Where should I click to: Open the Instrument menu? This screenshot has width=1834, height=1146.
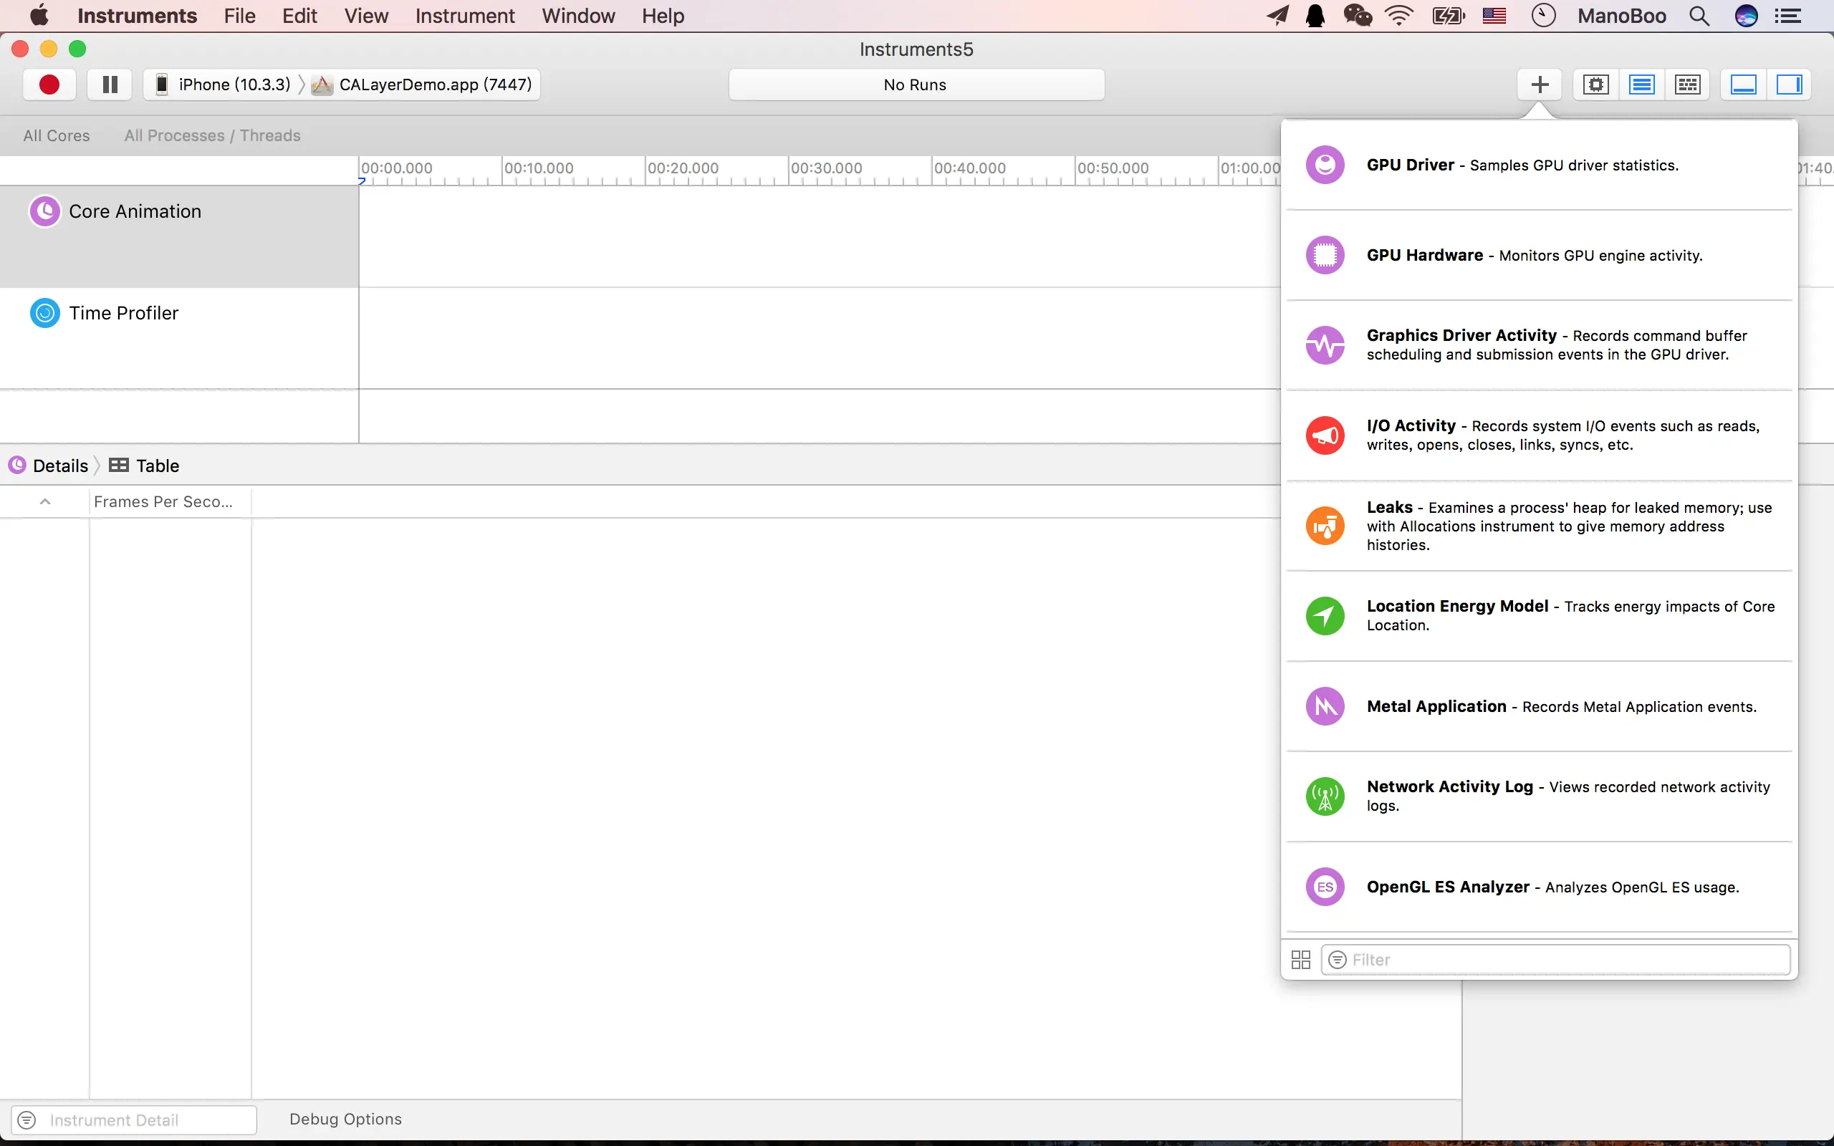coord(464,16)
